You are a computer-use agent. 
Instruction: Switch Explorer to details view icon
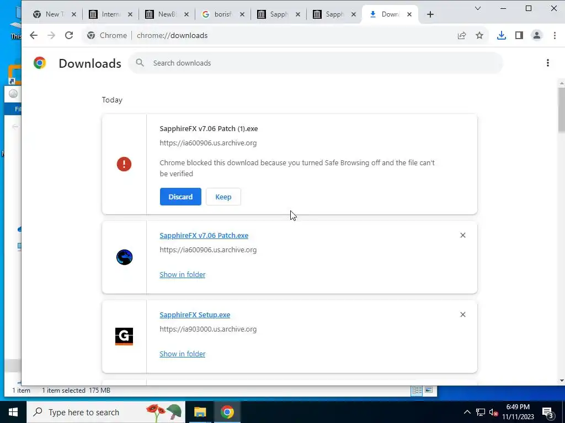tap(417, 391)
